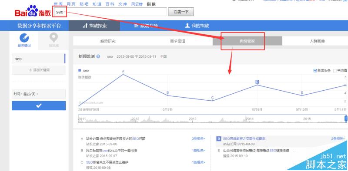Open headline B about seo优化 网页标签
Viewport: 348px width, 171px height.
coord(112,151)
